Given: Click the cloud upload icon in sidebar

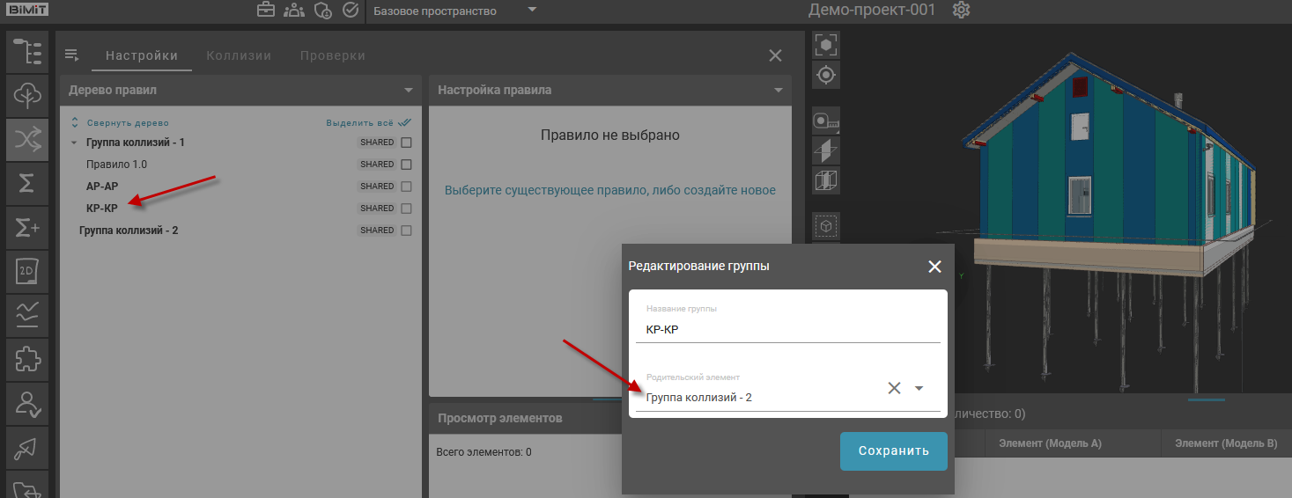Looking at the screenshot, I should 27,95.
